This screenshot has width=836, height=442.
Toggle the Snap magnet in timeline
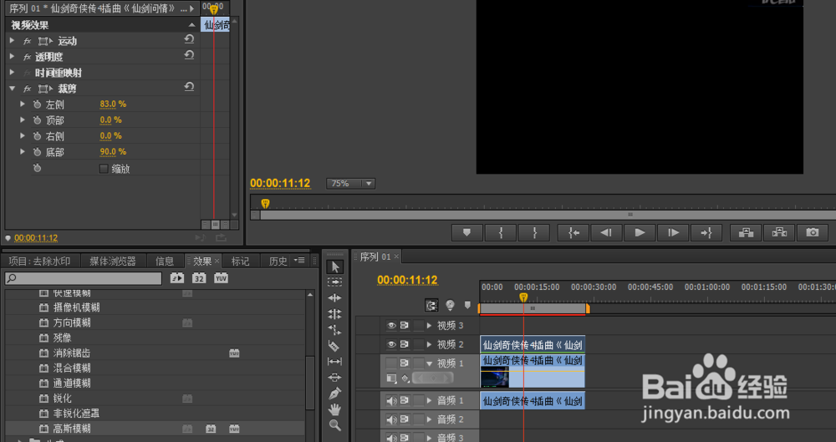click(431, 305)
